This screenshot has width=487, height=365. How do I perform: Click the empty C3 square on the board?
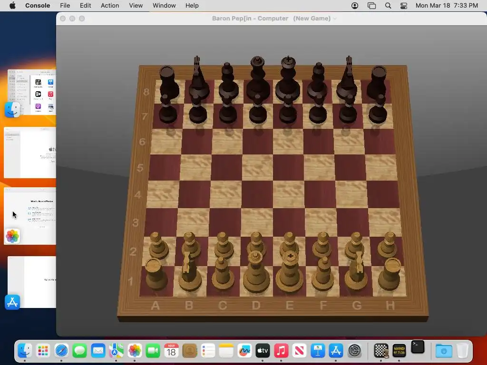coord(224,222)
